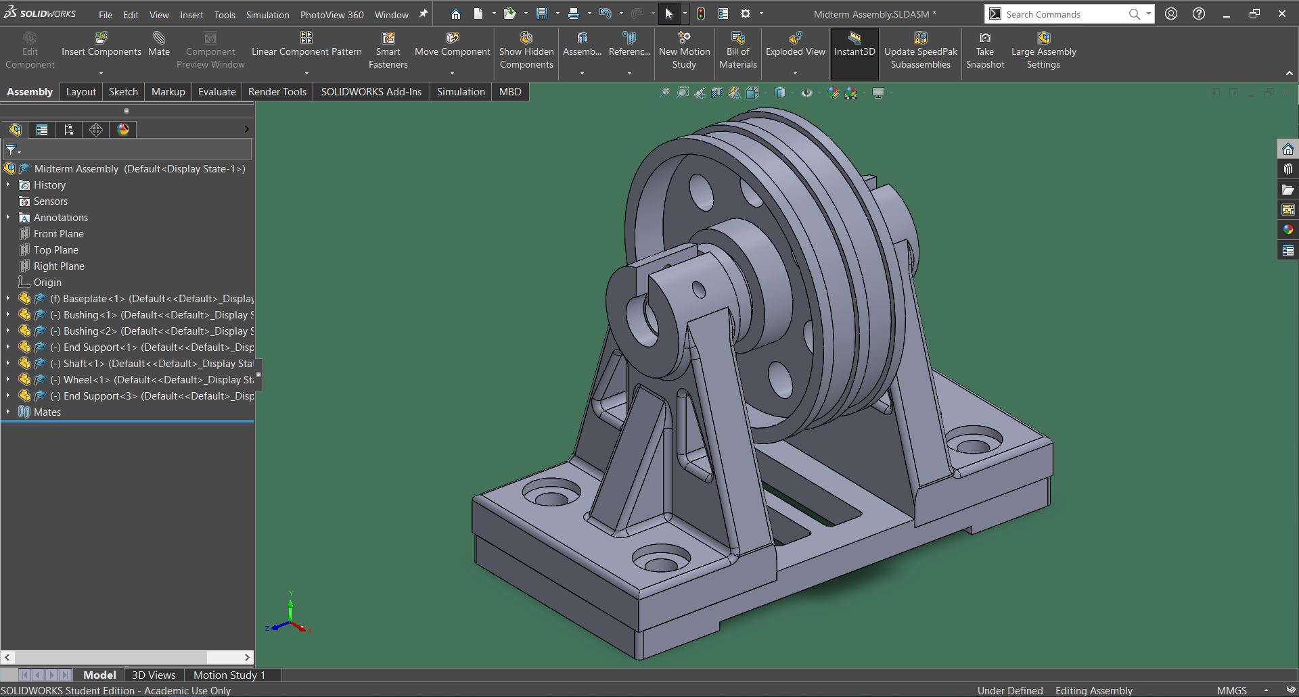Open the Simulation menu

[267, 14]
